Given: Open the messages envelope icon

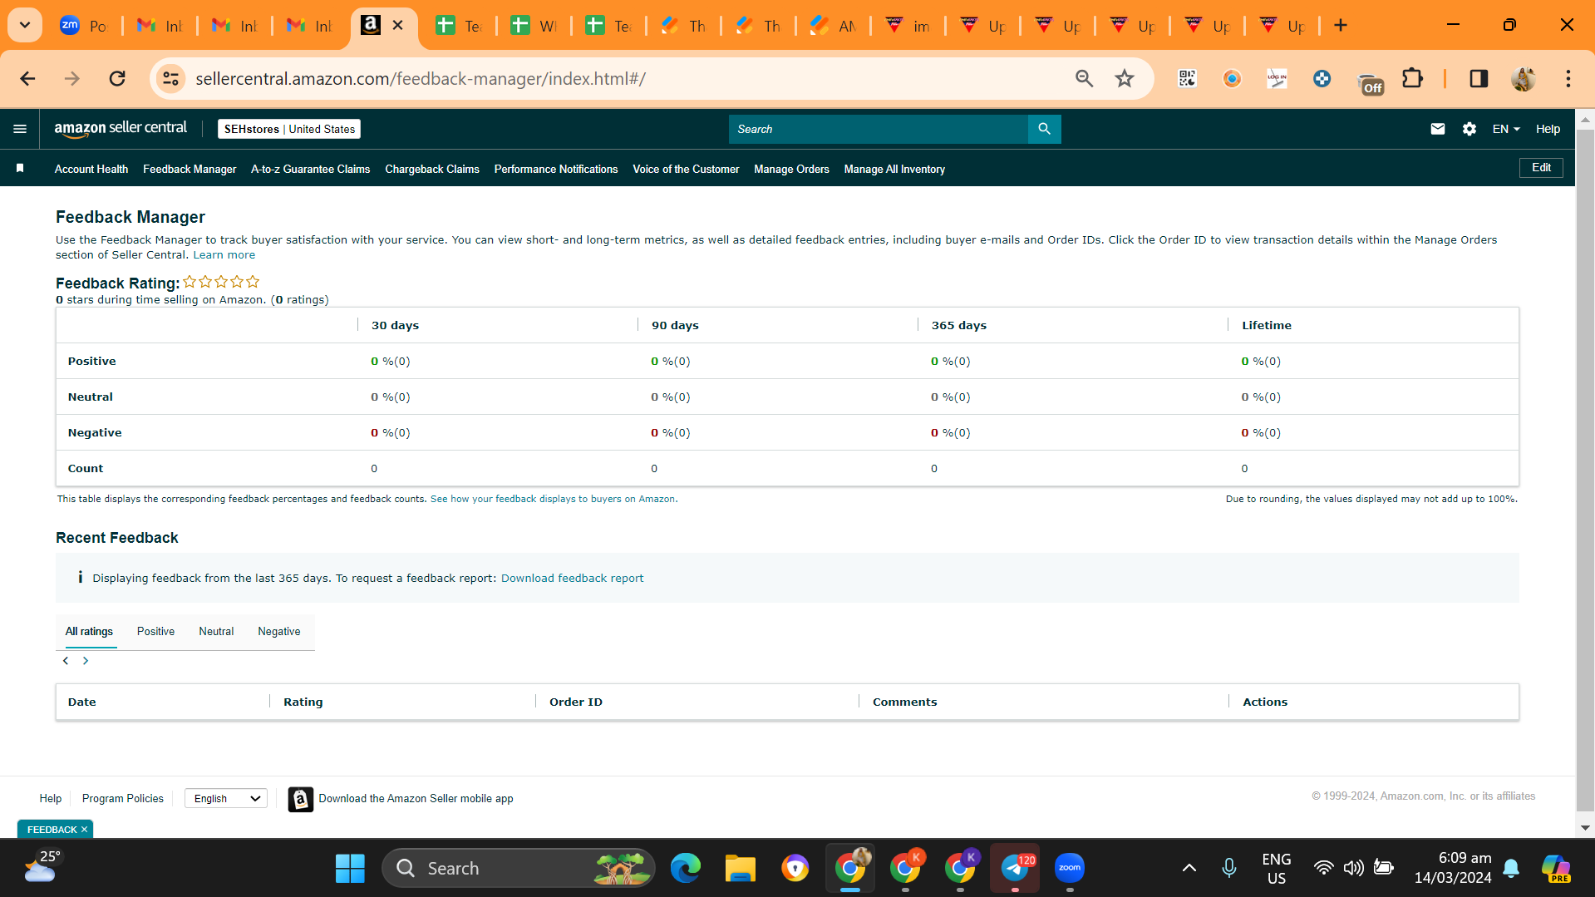Looking at the screenshot, I should 1437,129.
